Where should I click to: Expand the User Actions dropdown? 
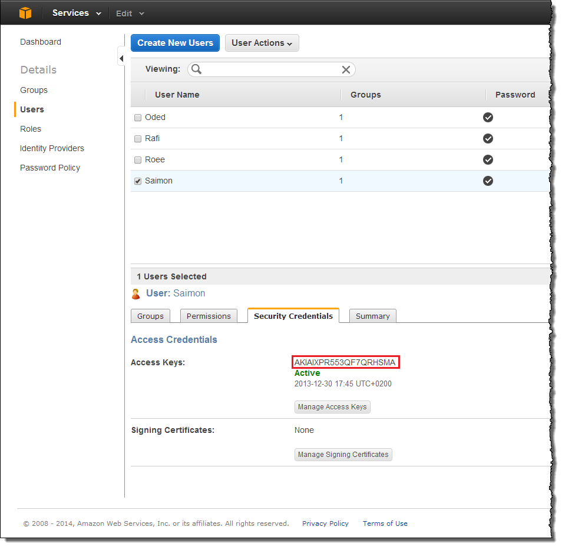[x=262, y=43]
